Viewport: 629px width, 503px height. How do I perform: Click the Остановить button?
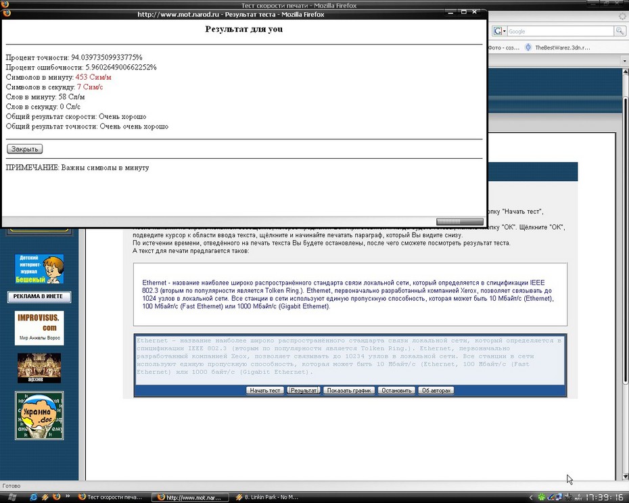click(x=396, y=390)
